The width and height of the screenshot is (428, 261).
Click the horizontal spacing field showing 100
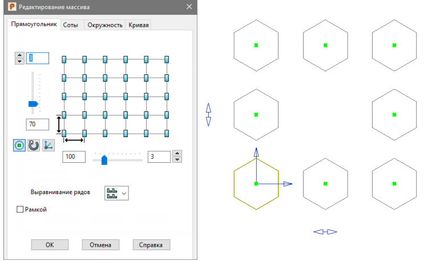pos(74,156)
